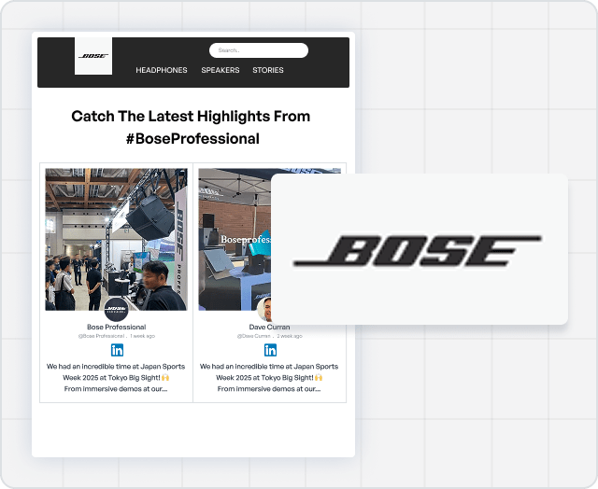
Task: Open Dave Curran post booth photo
Action: point(235,240)
